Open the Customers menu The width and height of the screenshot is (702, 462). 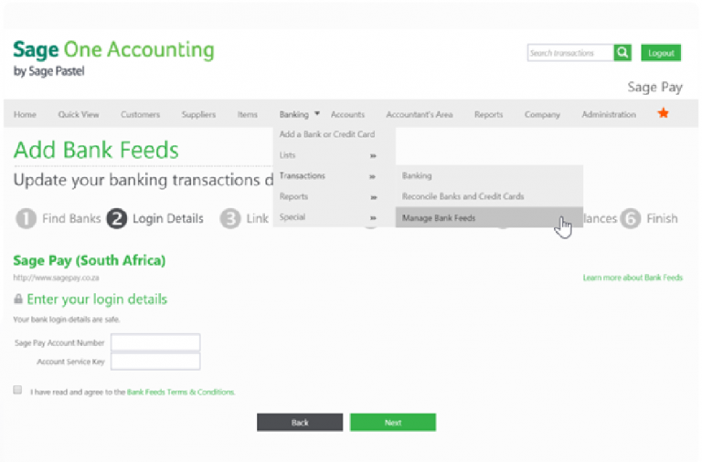coord(140,114)
